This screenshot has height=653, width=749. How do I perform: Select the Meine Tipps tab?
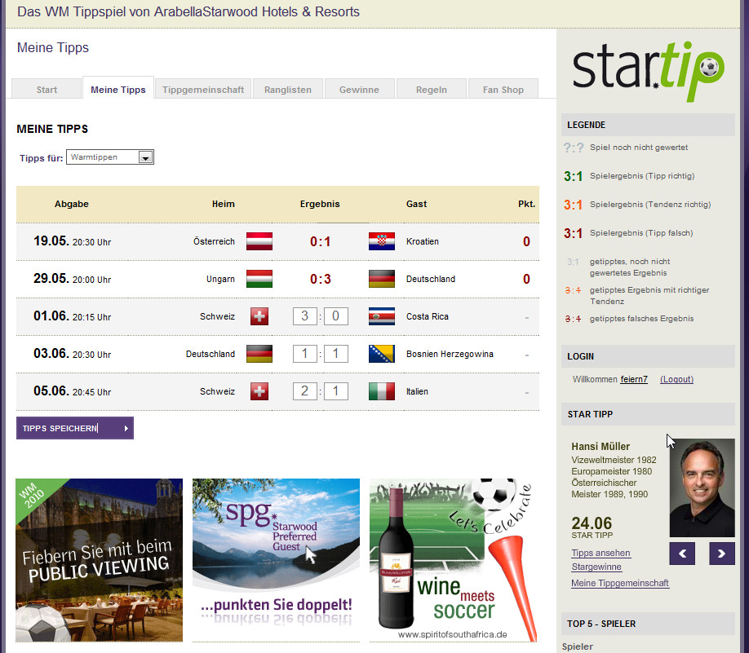click(118, 88)
